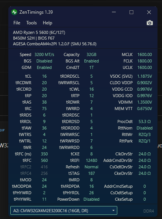
Task: Select the A2: CMW32GX4M2E3200C16 module combo box
Action: [x=64, y=211]
